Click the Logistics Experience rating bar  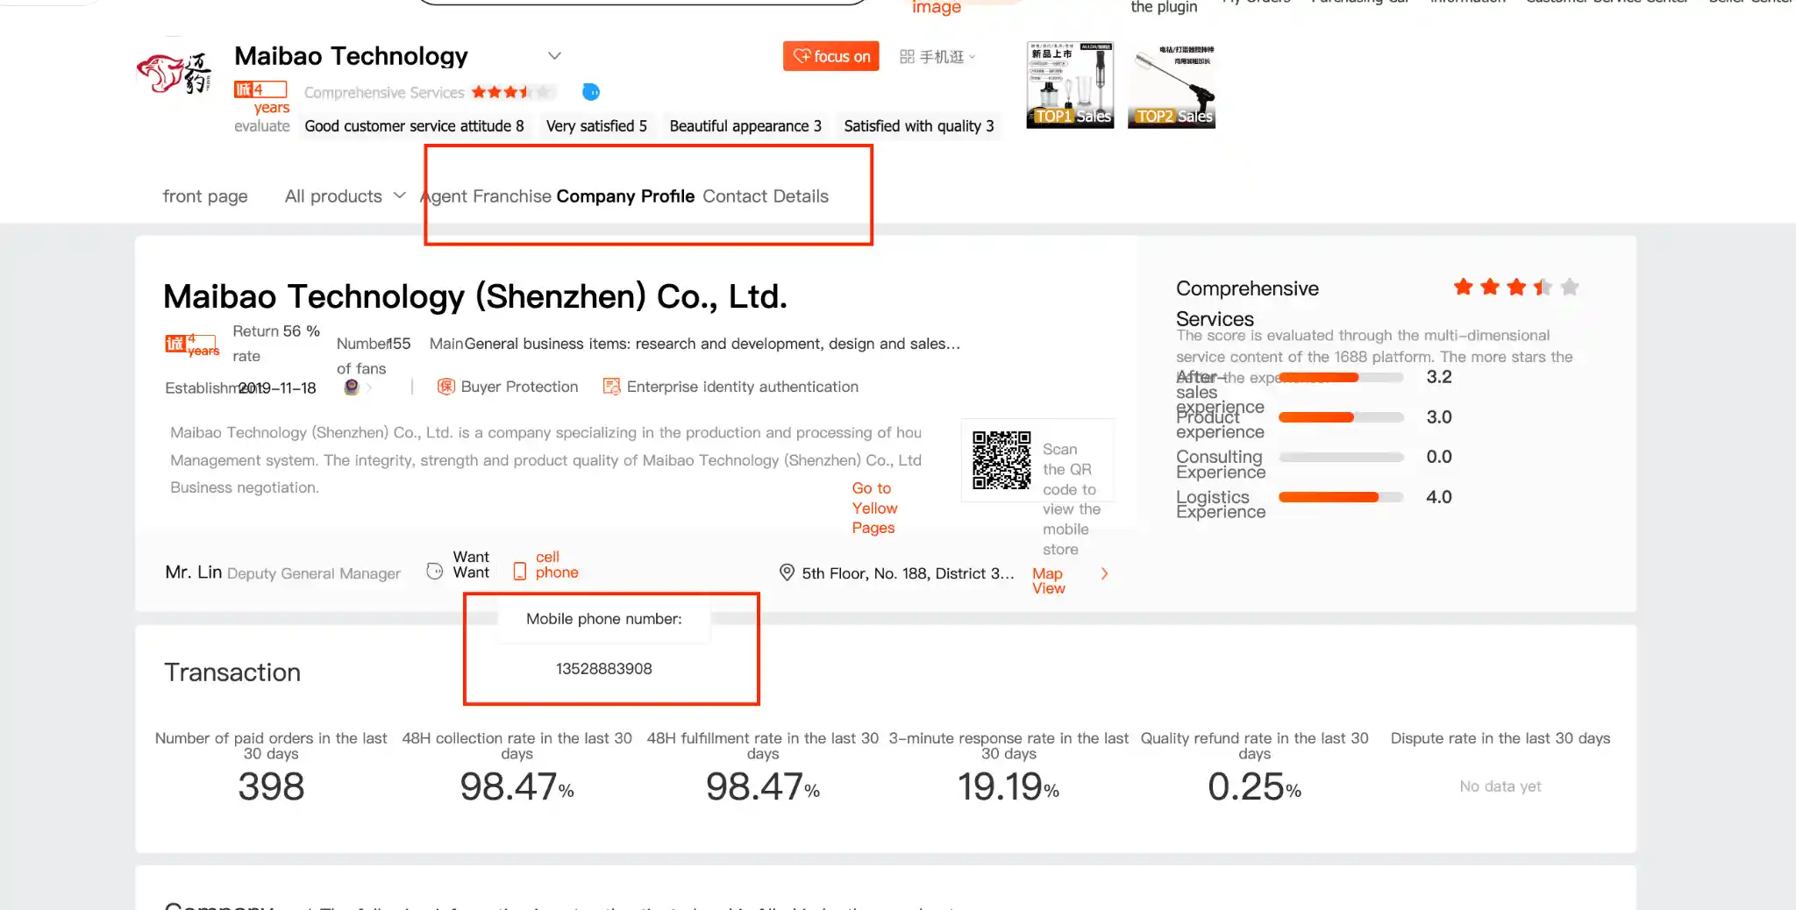1340,497
